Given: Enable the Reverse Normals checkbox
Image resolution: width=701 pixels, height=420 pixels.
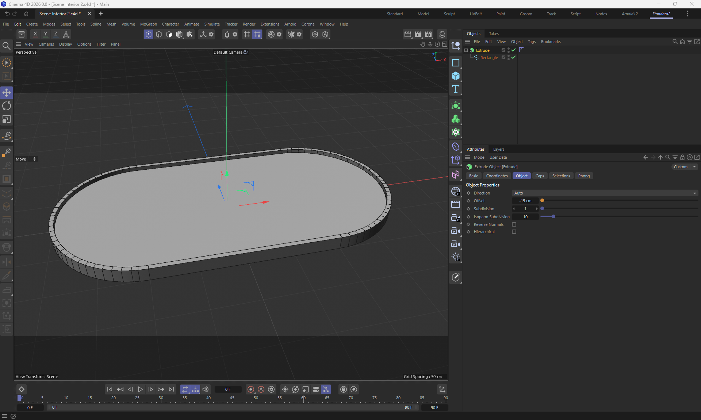Looking at the screenshot, I should pyautogui.click(x=514, y=224).
